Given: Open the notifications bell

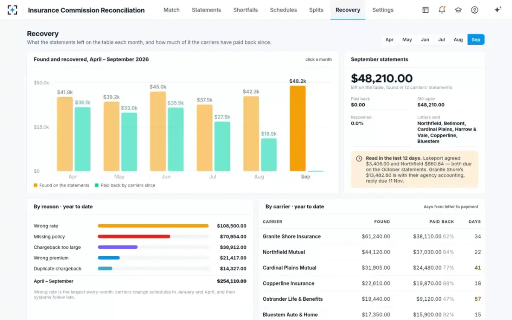Looking at the screenshot, I should (x=442, y=10).
